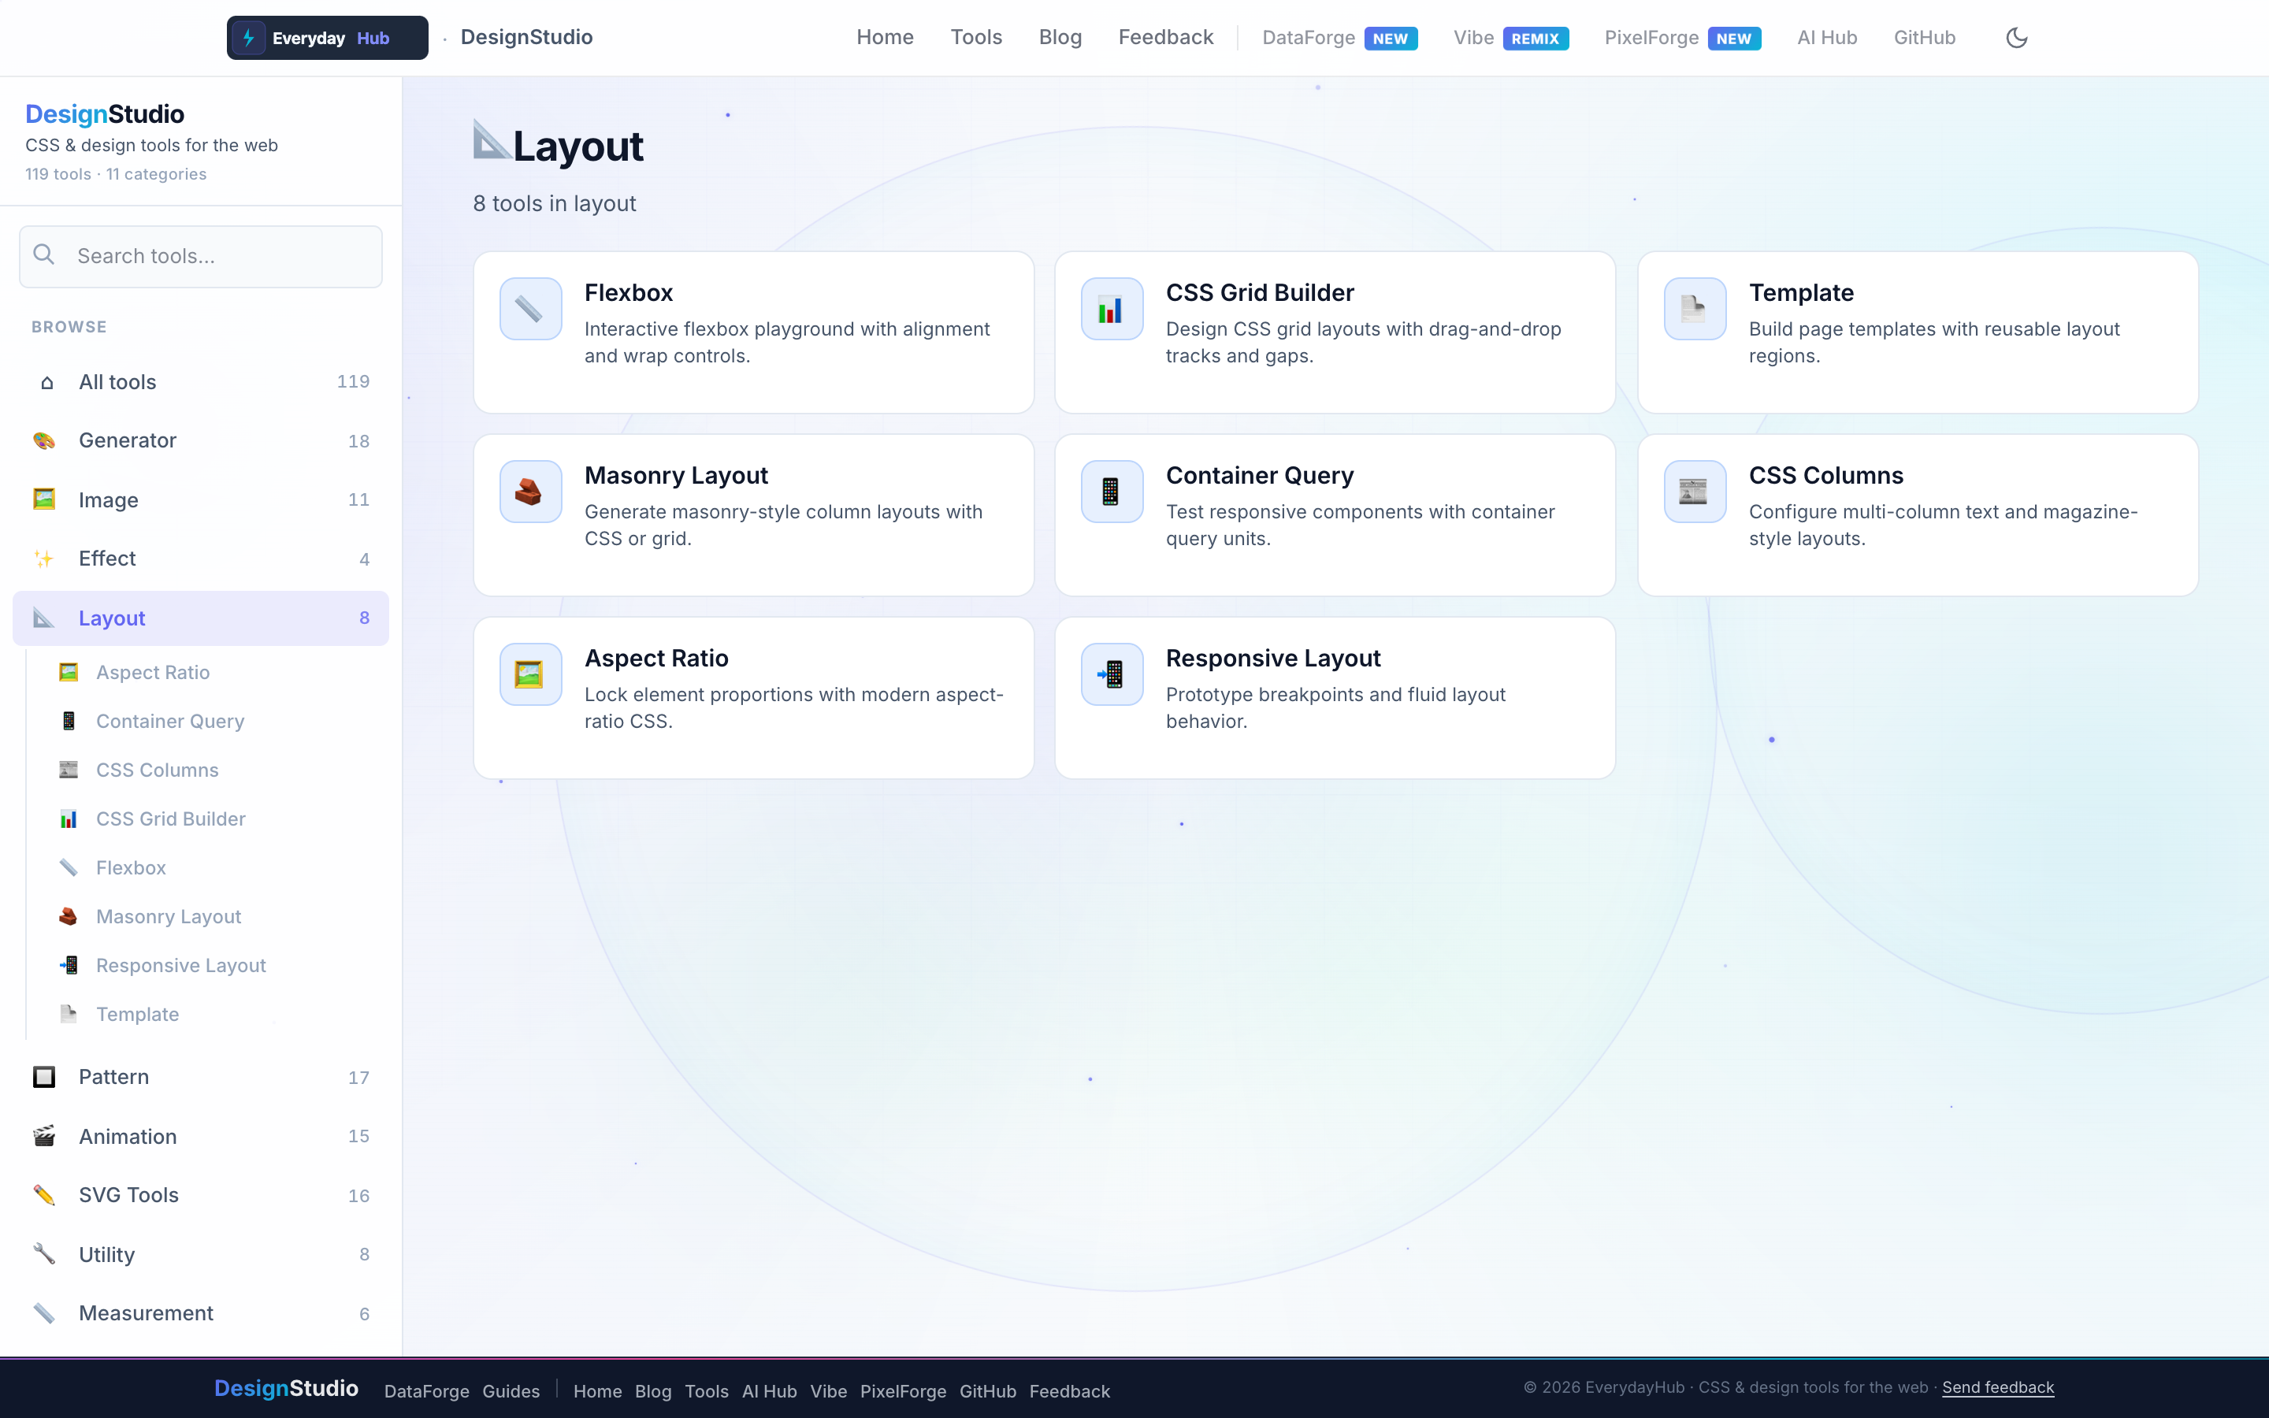2269x1418 pixels.
Task: Click the ruler icon beside Measurement
Action: coord(44,1313)
